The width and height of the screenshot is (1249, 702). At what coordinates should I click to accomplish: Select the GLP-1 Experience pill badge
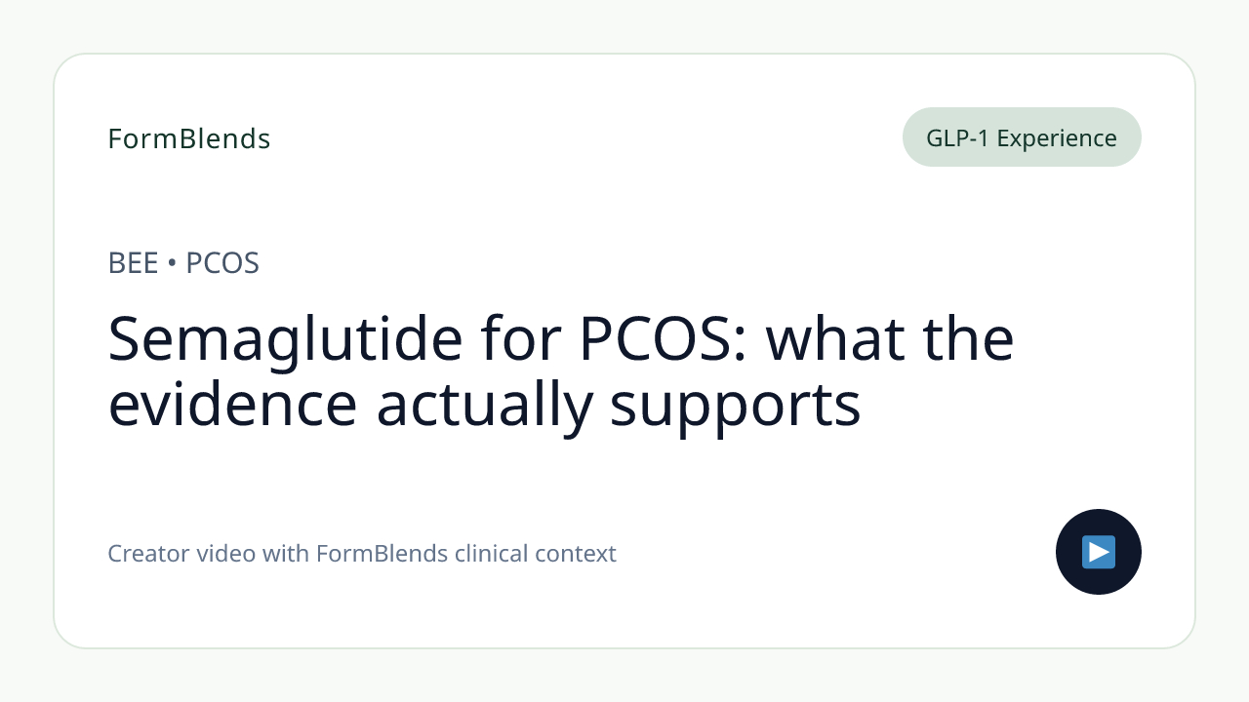tap(1022, 137)
